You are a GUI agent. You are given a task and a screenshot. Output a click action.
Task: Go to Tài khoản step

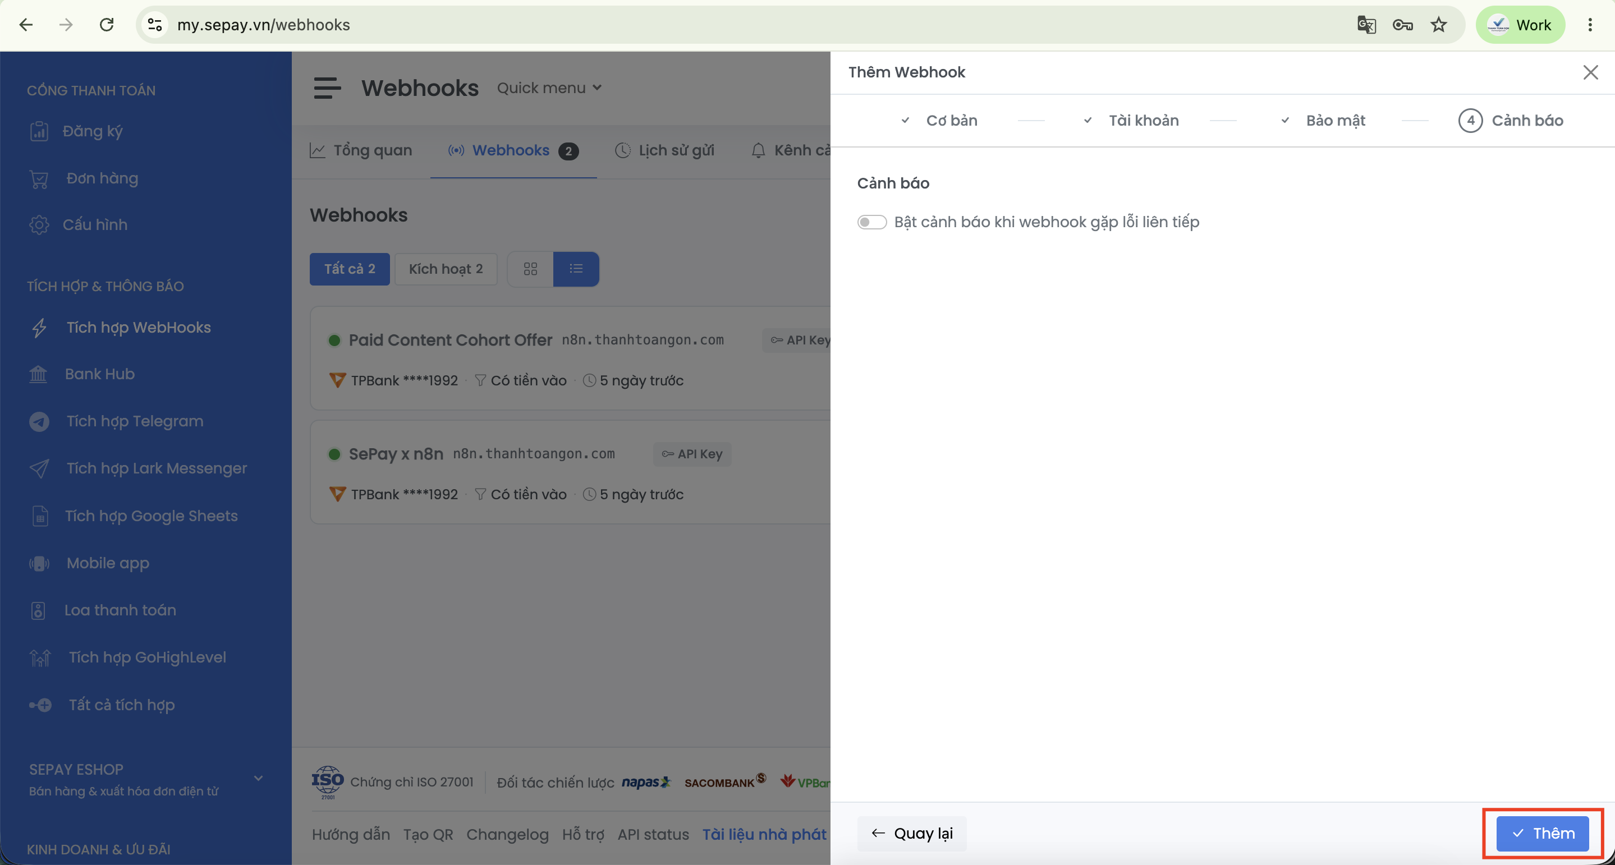point(1131,121)
